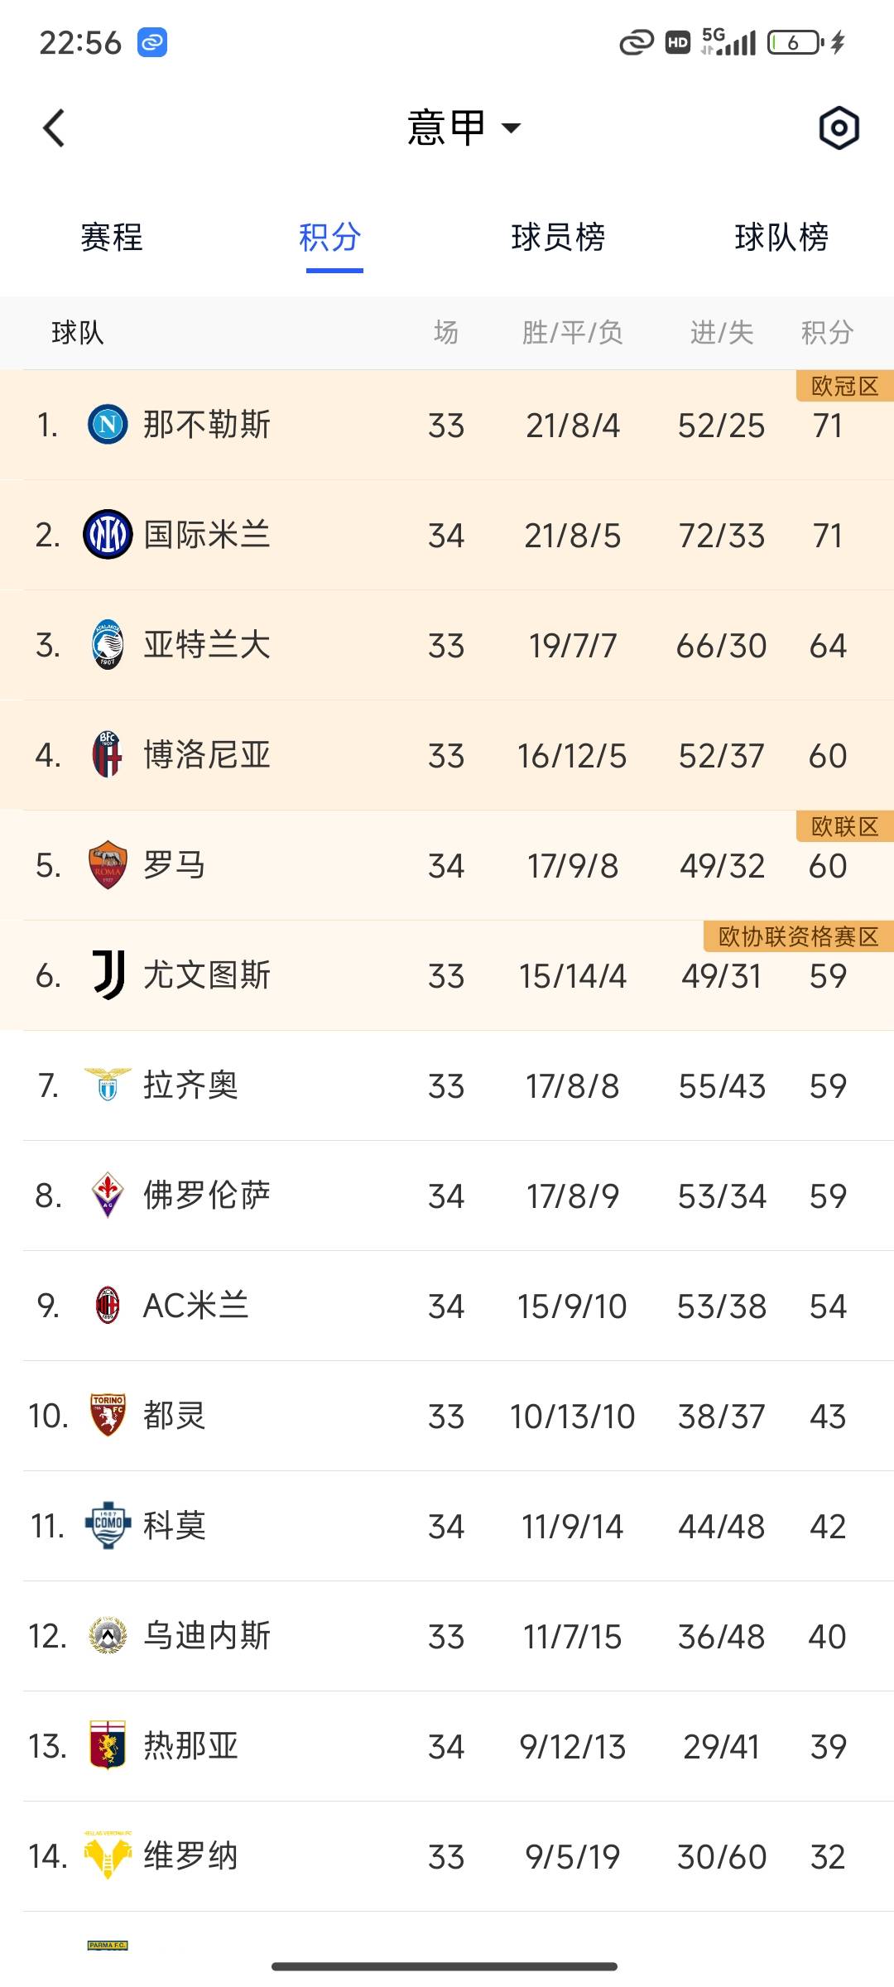Tap the Juventus logo icon

tap(108, 975)
